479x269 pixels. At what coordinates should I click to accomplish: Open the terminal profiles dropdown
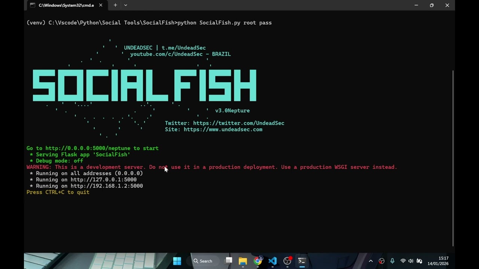click(x=125, y=5)
